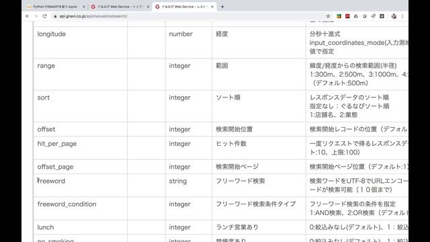Click integer type in range row
430x242 pixels.
pyautogui.click(x=179, y=66)
